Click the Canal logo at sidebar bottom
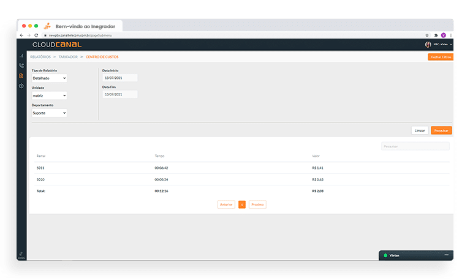This screenshot has width=470, height=279. pyautogui.click(x=21, y=255)
